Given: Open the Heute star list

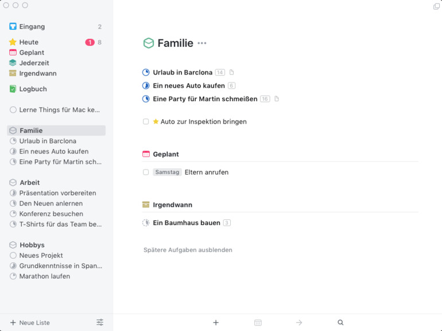Looking at the screenshot, I should (28, 42).
